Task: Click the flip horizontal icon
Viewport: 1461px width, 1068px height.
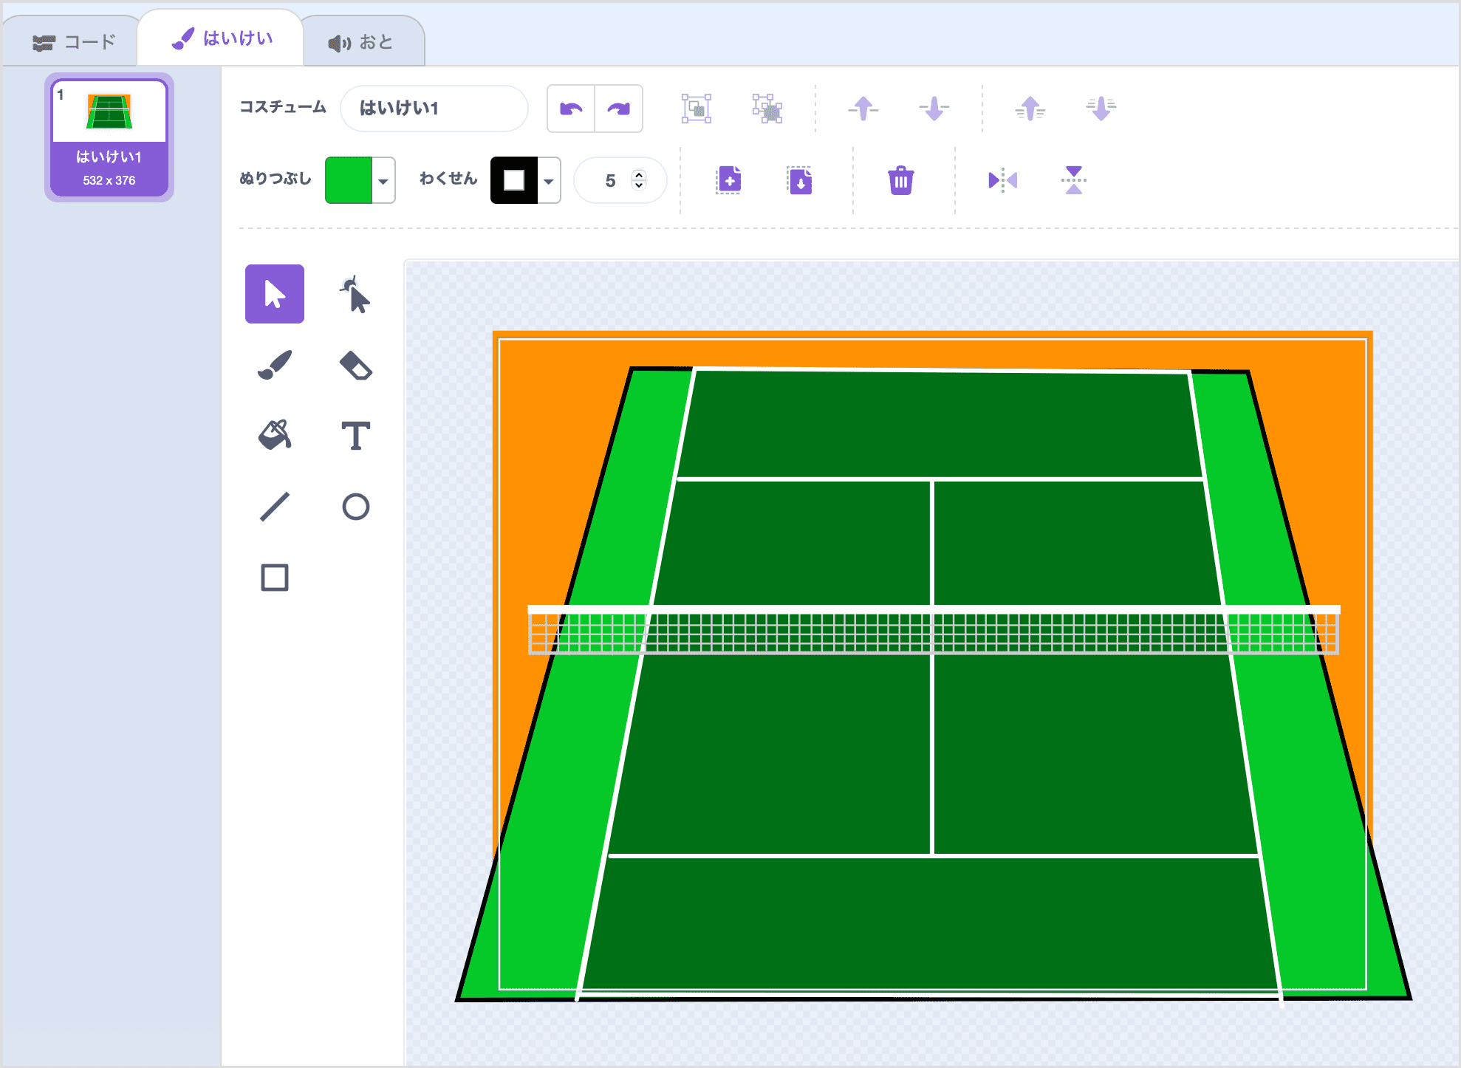Action: click(1002, 180)
